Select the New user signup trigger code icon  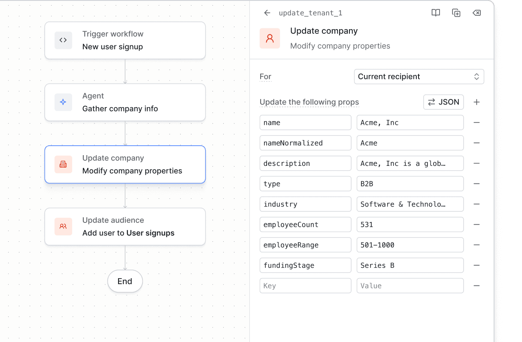63,40
